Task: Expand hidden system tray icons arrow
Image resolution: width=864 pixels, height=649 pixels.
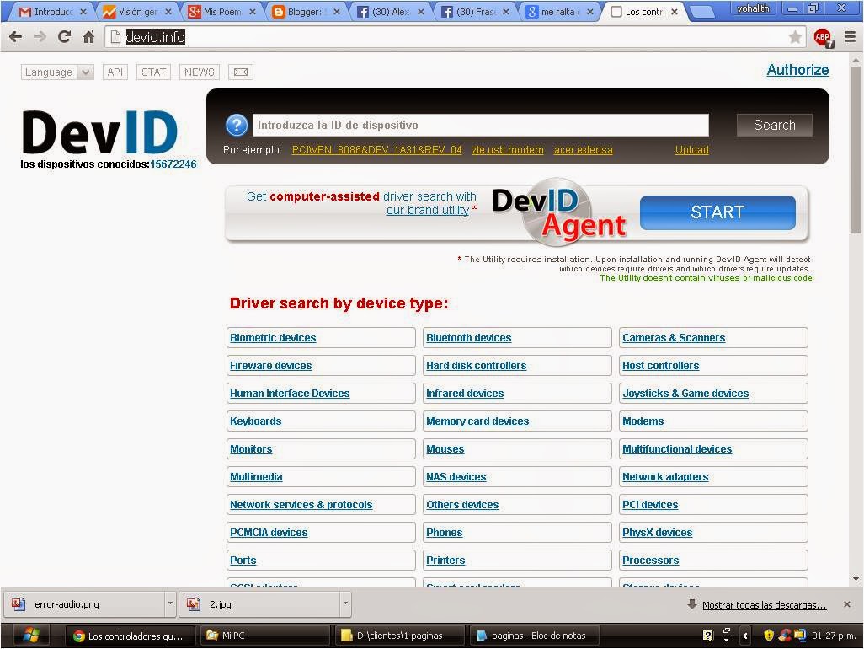Action: pos(745,636)
